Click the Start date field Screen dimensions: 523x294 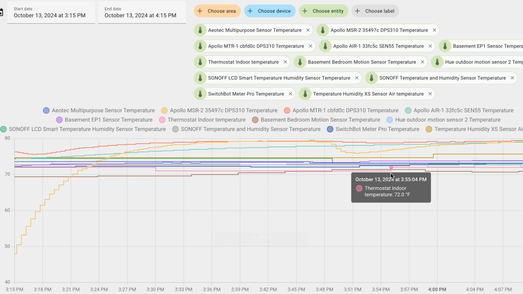pos(51,12)
